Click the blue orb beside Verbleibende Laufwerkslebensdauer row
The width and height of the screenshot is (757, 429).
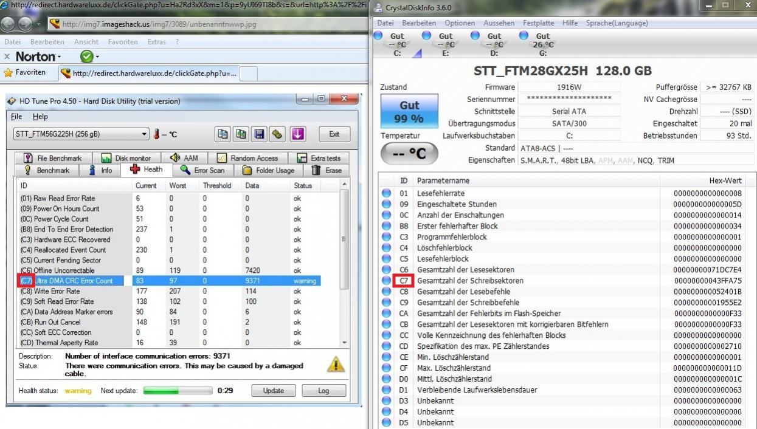[386, 390]
